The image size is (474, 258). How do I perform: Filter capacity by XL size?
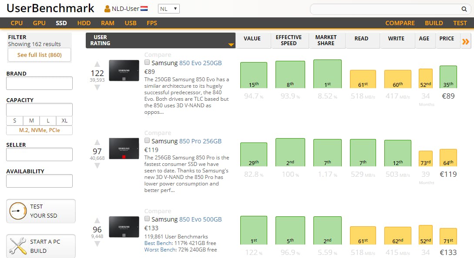point(64,121)
